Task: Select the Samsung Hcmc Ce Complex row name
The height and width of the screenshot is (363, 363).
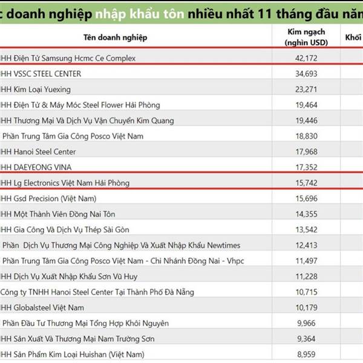Action: coord(68,58)
